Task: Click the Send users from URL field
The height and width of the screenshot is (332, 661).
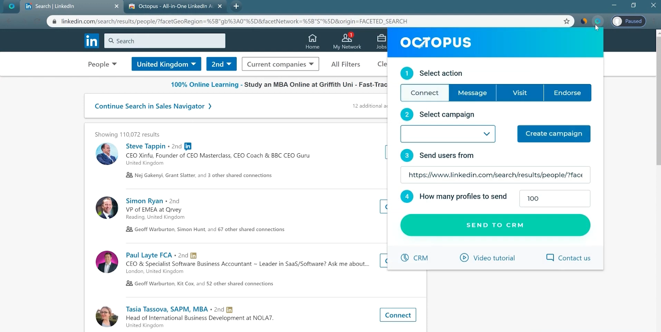Action: [495, 175]
